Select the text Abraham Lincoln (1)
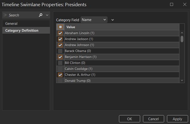Screen dimensions: 190x124 (x=79, y=33)
